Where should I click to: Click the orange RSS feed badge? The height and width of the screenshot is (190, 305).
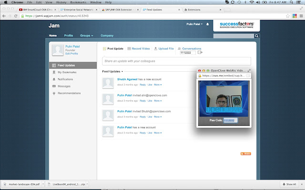[246, 154]
